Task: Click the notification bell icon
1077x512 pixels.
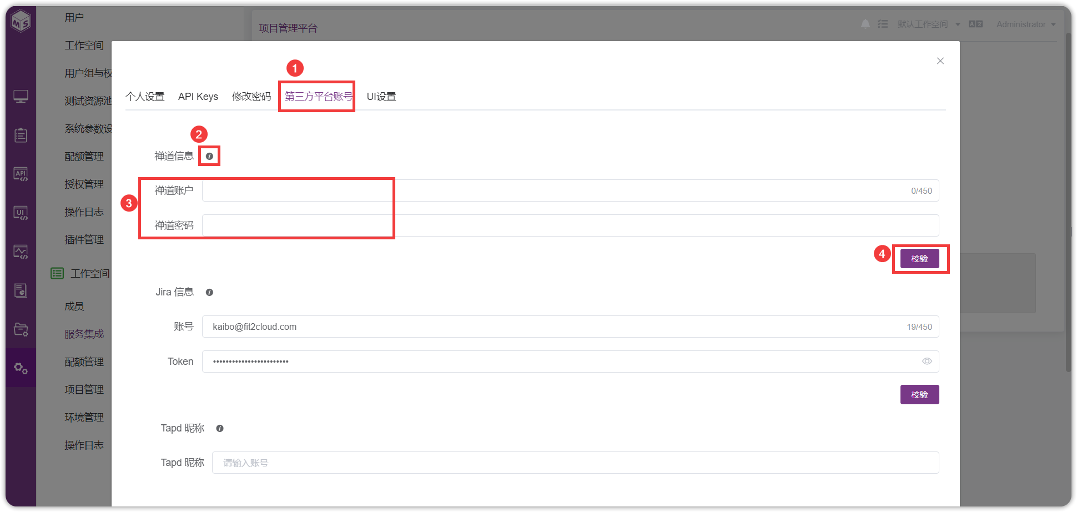Action: pos(865,24)
